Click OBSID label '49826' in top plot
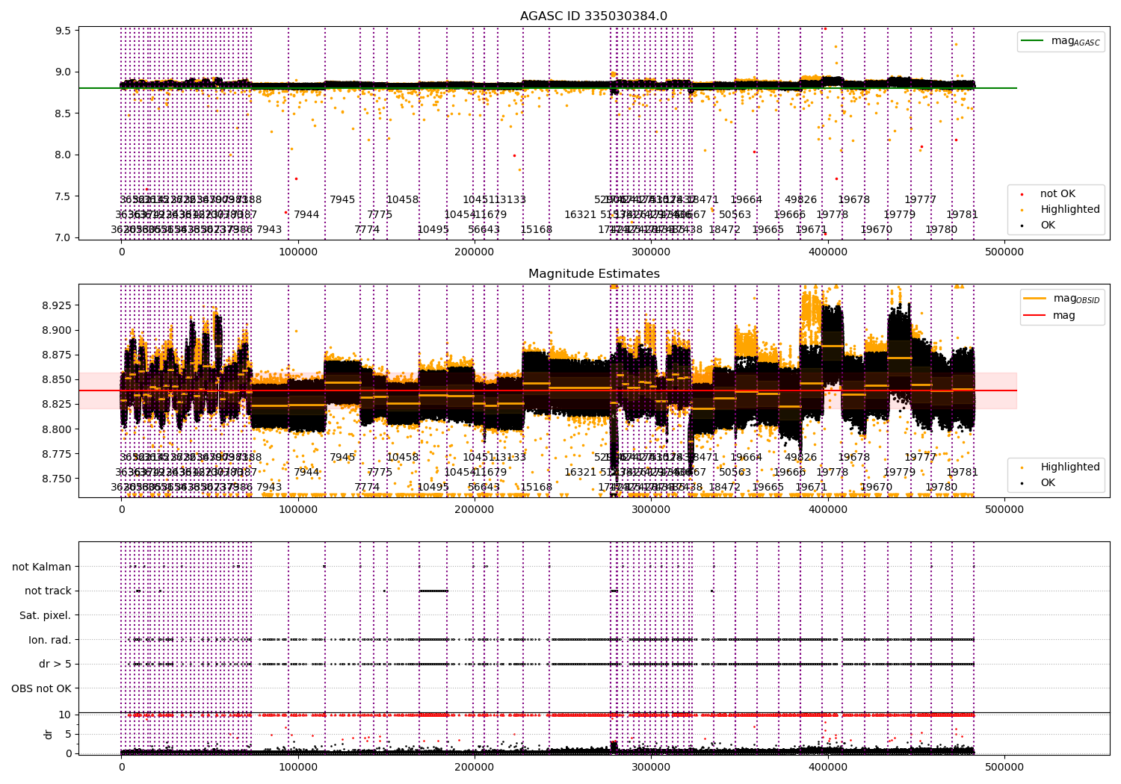The image size is (1121, 784). pos(801,200)
